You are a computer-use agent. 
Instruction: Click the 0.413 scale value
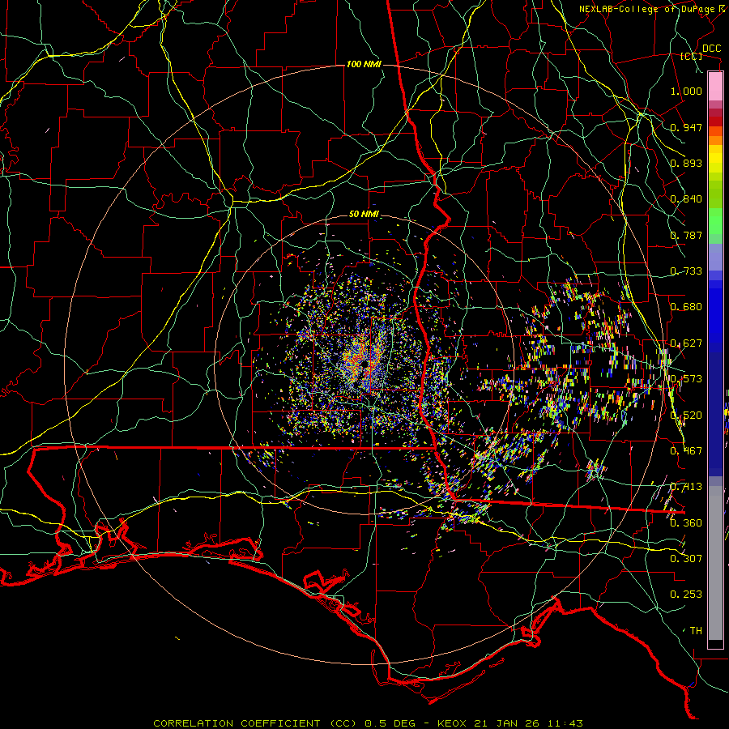pyautogui.click(x=686, y=487)
